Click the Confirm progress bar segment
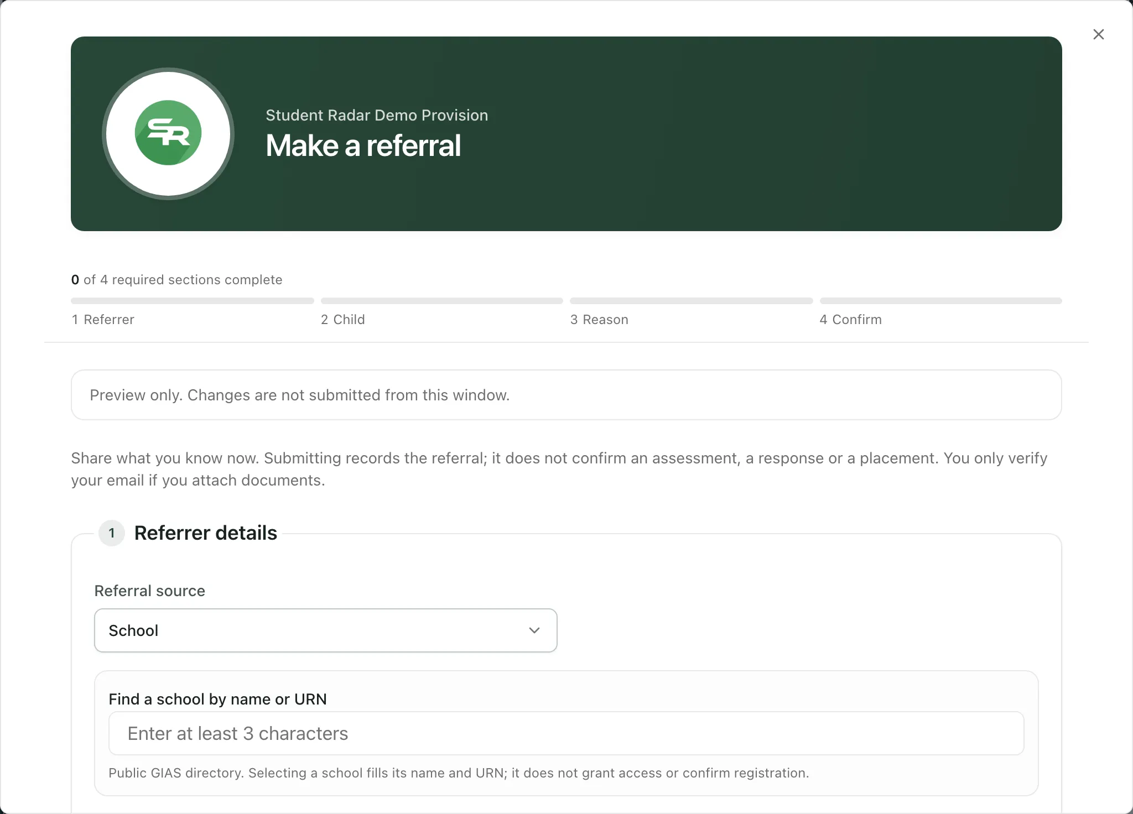Image resolution: width=1133 pixels, height=814 pixels. (x=941, y=301)
